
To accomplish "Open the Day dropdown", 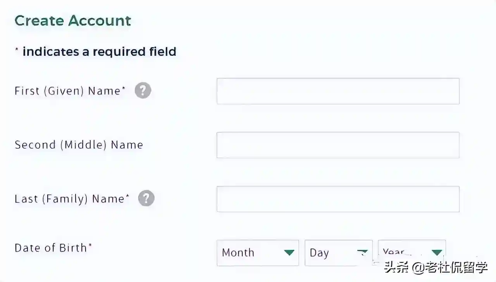I will (338, 253).
